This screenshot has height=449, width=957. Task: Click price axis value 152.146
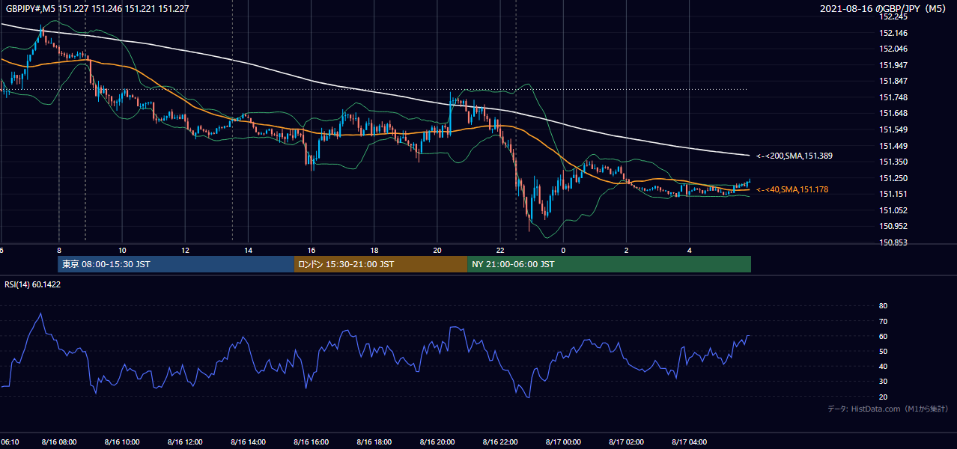click(x=893, y=33)
